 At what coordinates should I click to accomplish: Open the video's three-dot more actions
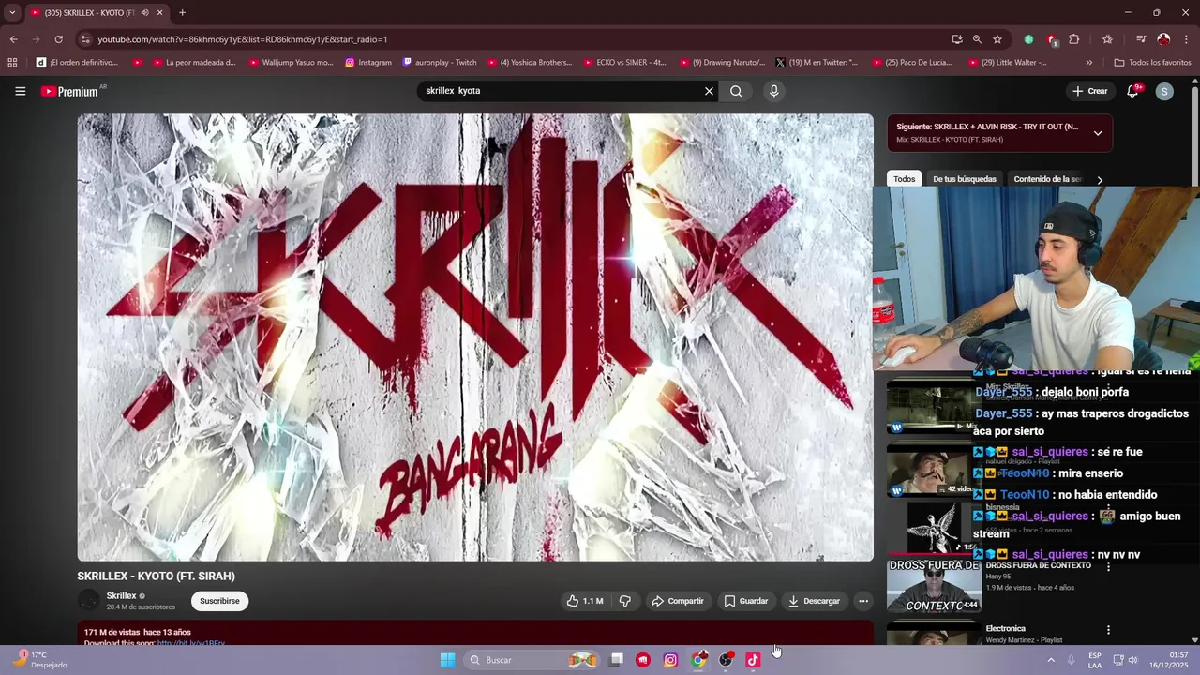click(863, 601)
